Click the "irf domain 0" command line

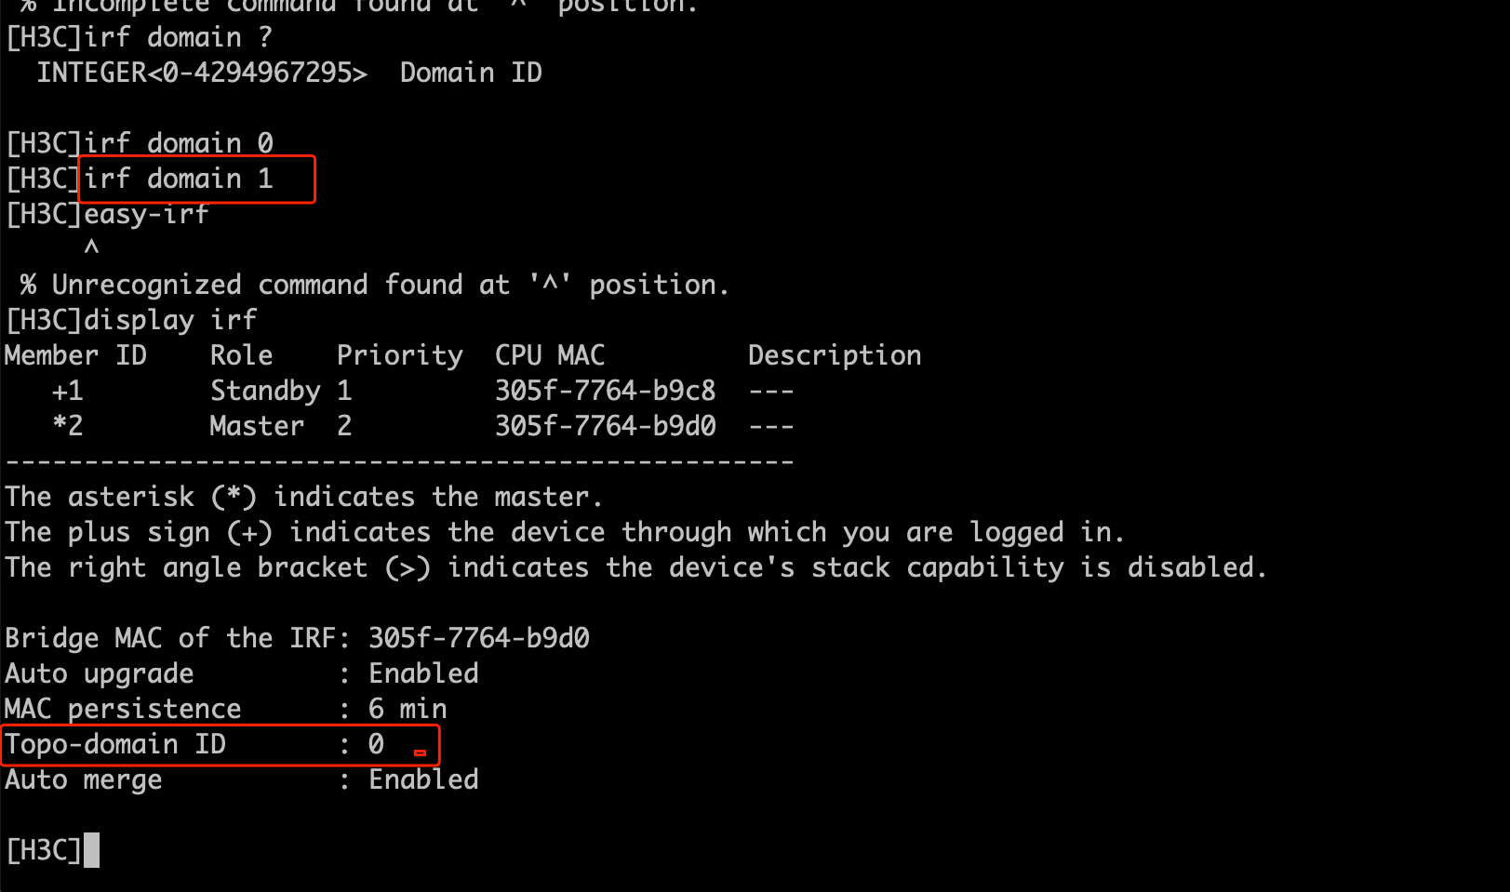pyautogui.click(x=179, y=143)
